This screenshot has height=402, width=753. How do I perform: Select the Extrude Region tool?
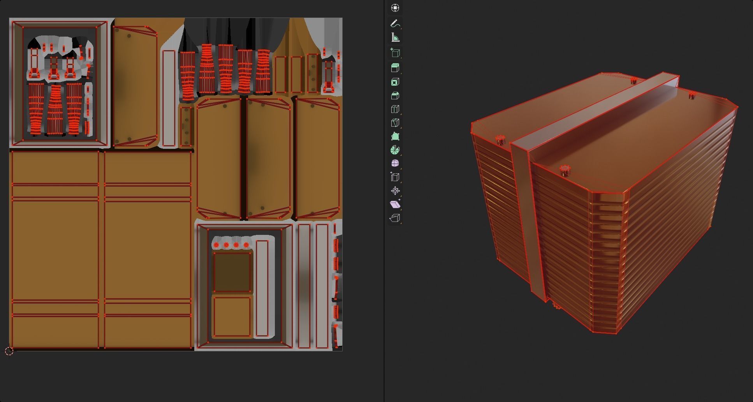pyautogui.click(x=395, y=68)
